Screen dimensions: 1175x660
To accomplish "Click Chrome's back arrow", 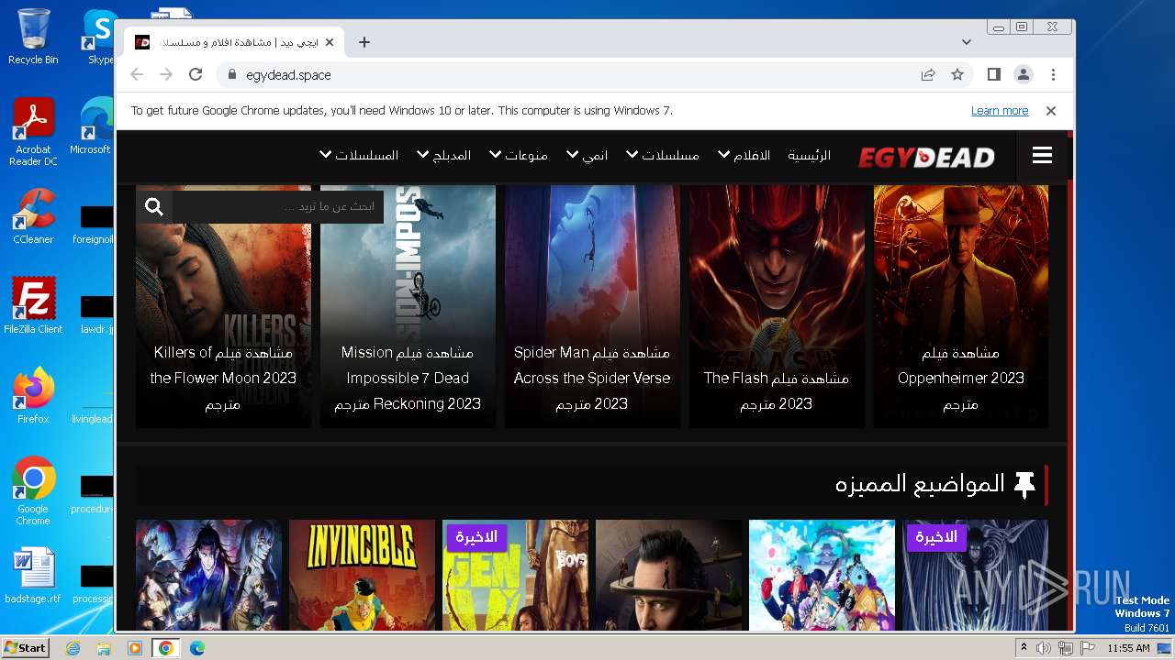I will (137, 74).
